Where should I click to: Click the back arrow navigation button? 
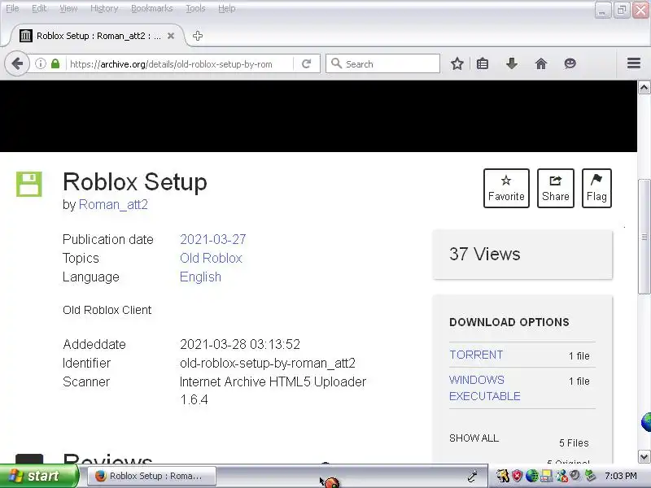point(17,64)
